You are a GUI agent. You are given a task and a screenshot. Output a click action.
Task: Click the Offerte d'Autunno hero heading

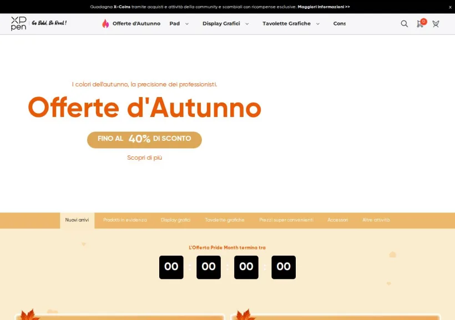tap(144, 108)
